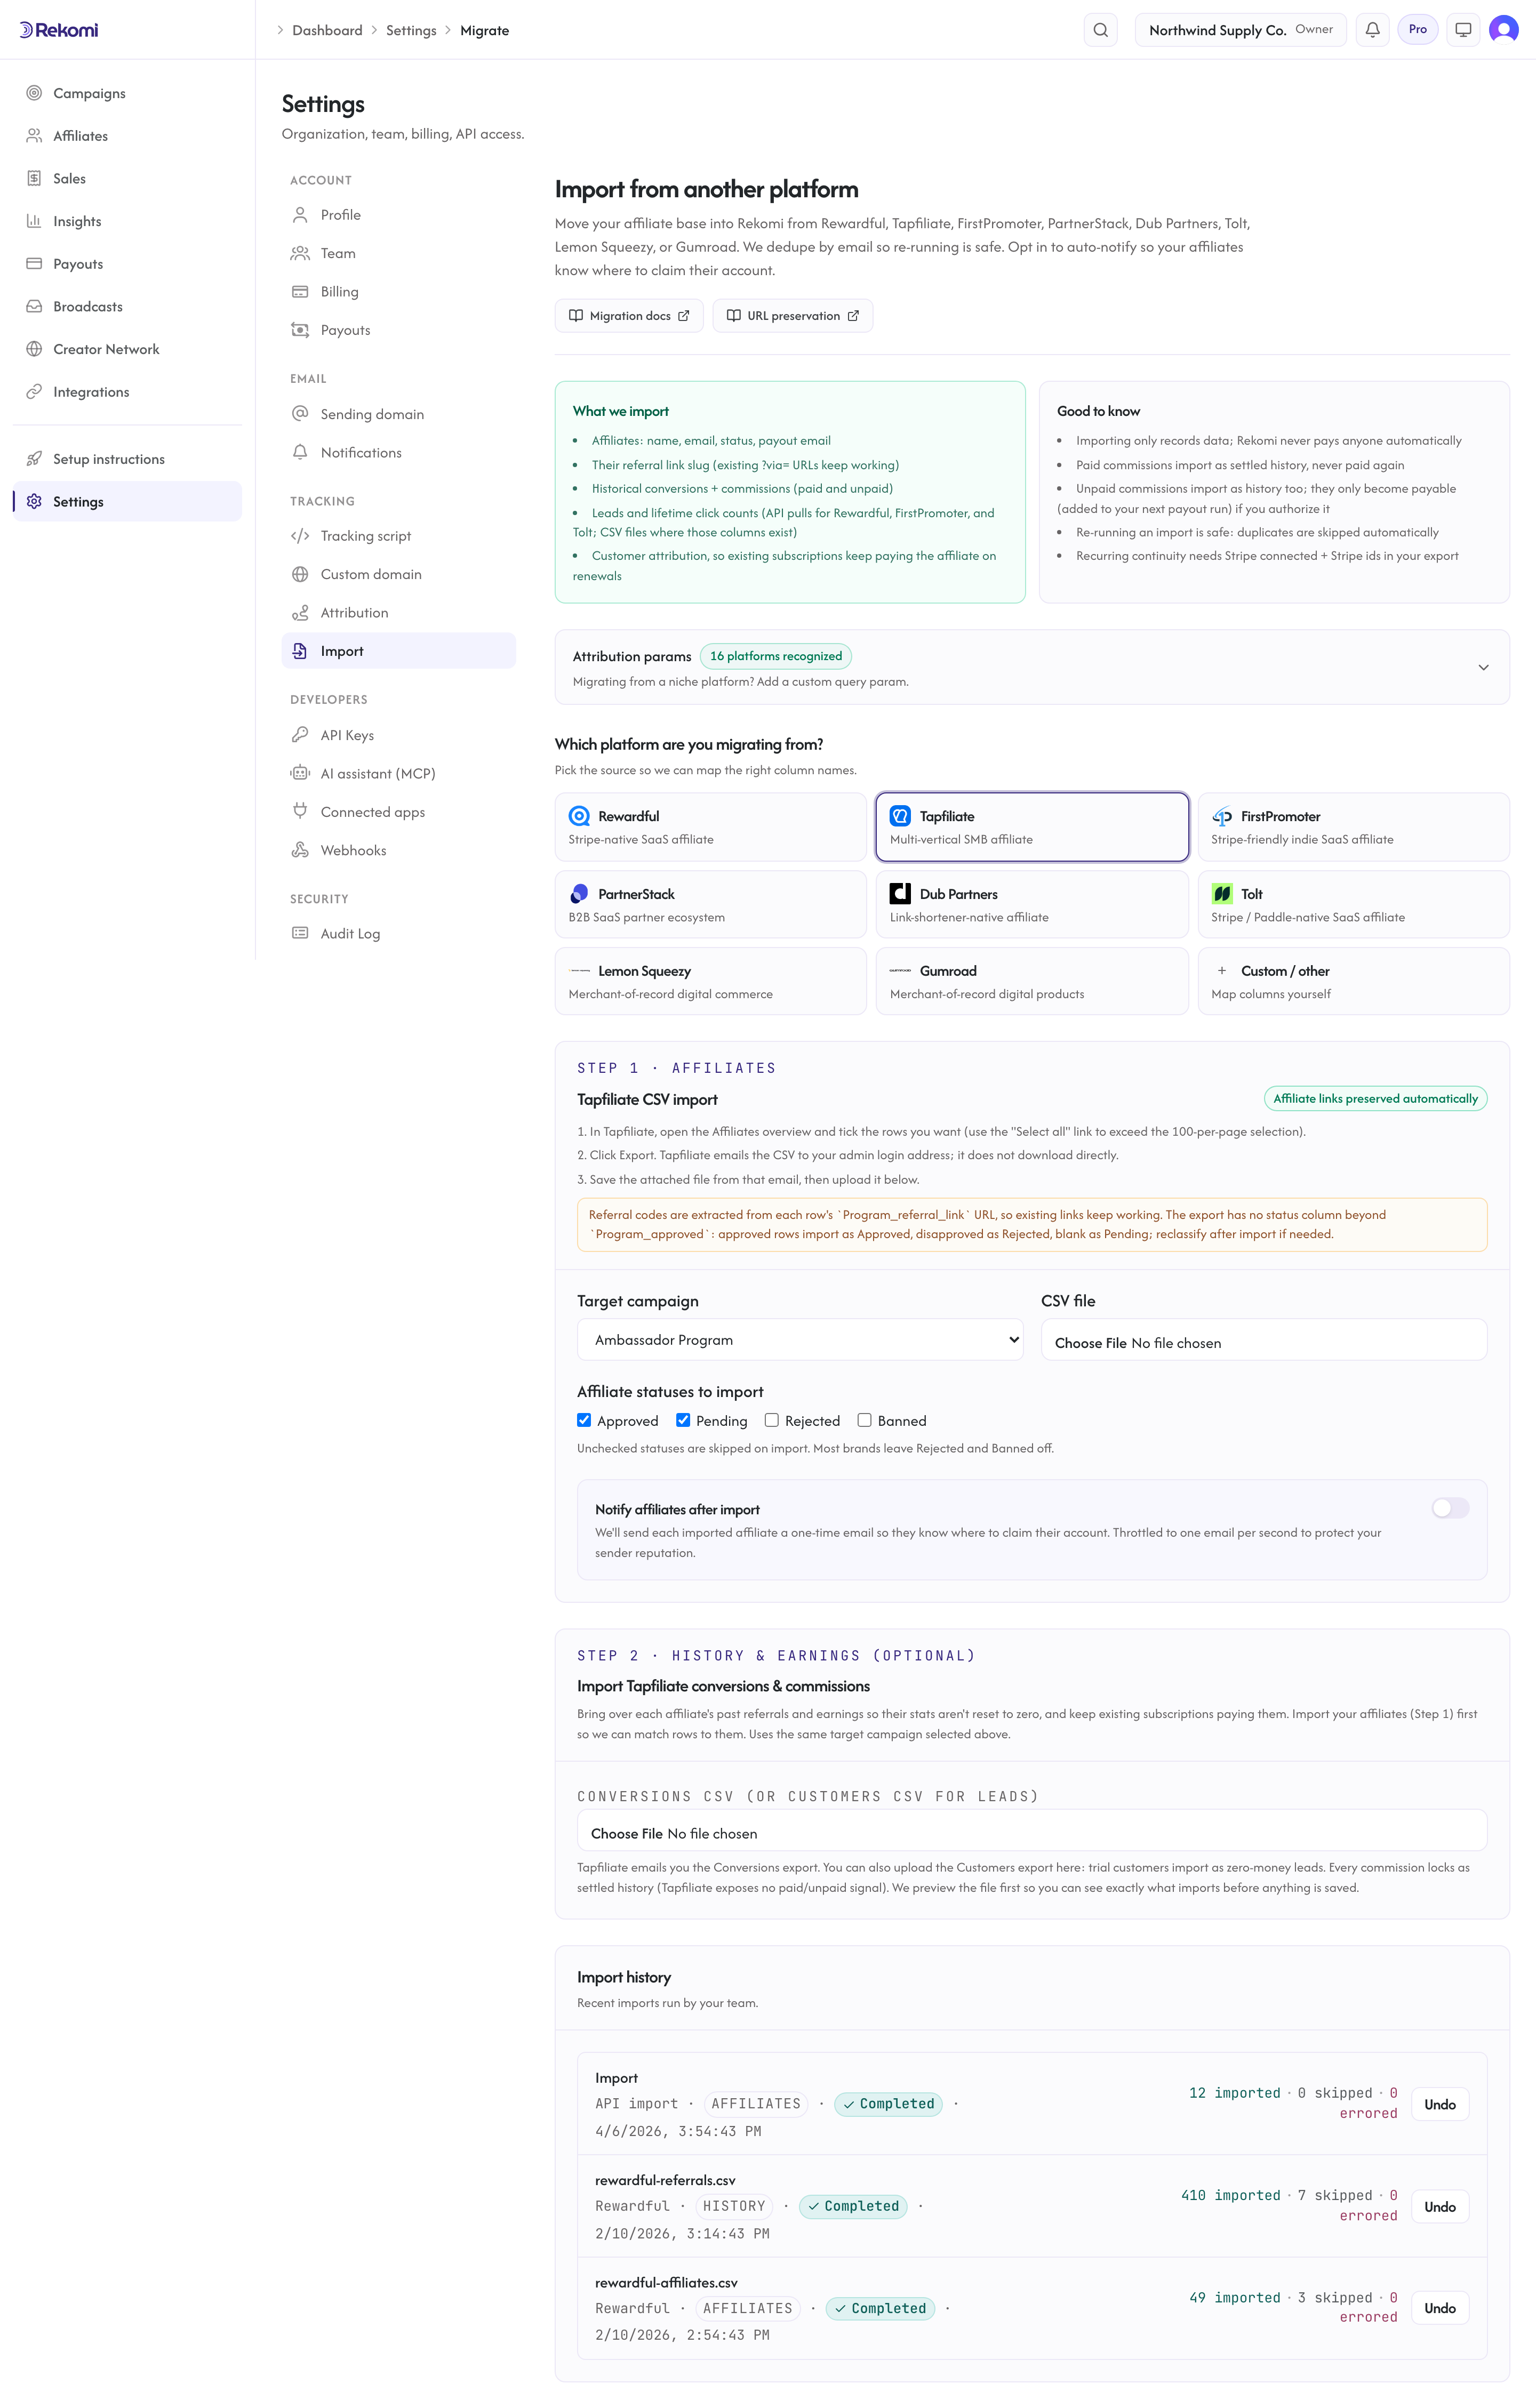Viewport: 1536px width, 2408px height.
Task: Click the Connected apps plug icon
Action: coord(300,811)
